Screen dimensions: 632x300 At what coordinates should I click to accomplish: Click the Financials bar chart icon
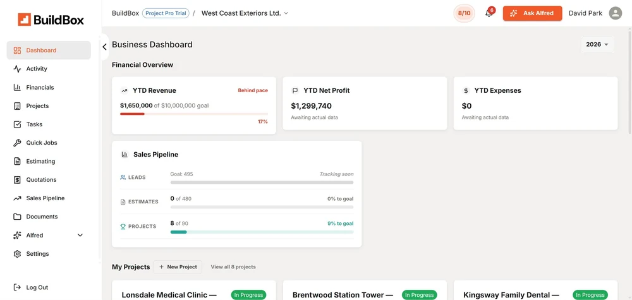(17, 87)
